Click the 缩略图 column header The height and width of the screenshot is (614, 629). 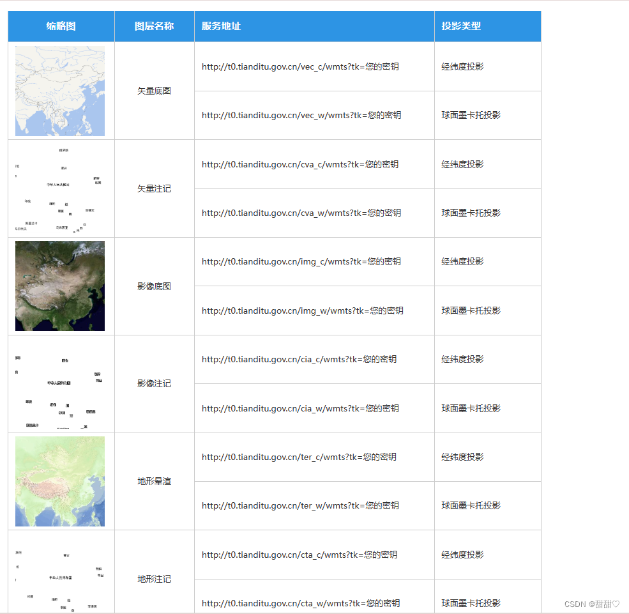(61, 26)
